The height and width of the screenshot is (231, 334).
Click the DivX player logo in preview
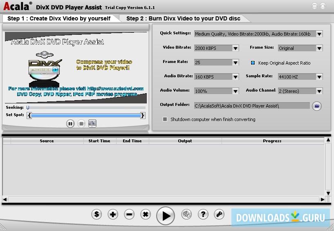coord(45,69)
